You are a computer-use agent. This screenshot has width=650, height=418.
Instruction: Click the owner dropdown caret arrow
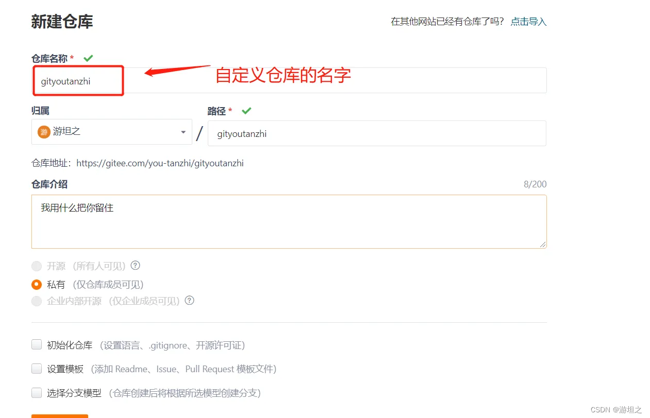pyautogui.click(x=183, y=132)
